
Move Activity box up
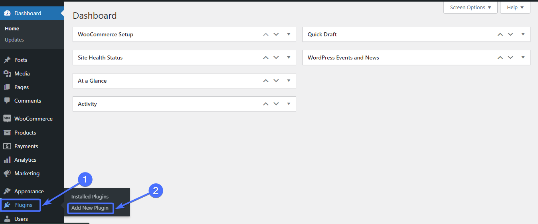pyautogui.click(x=266, y=104)
